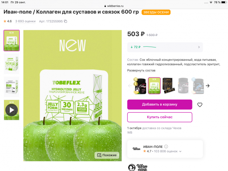Image resolution: width=228 pixels, height=171 pixels.
Task: Open seller info icon next to ИВАН-ПОЛЕ
Action: coord(166,147)
